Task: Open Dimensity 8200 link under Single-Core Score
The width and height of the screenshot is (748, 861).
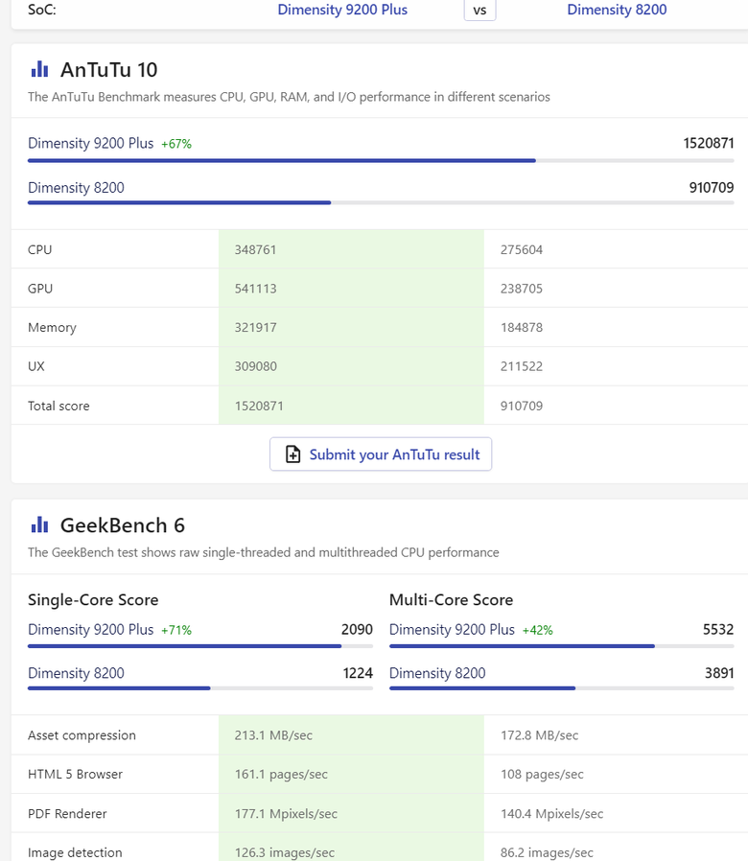Action: click(x=76, y=673)
